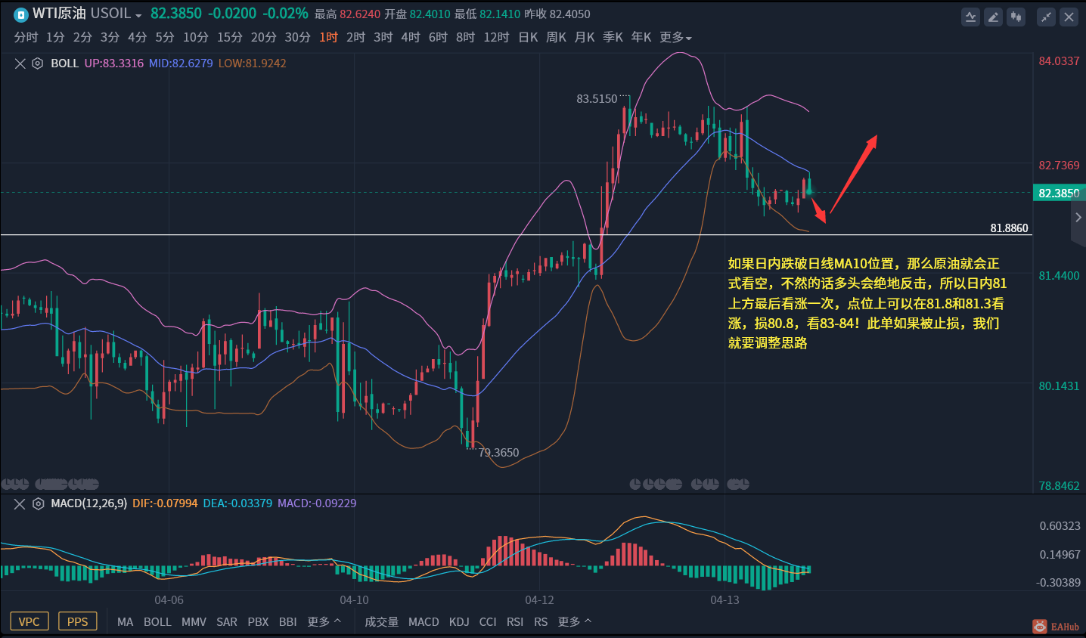Open the indicator line settings icon

coord(971,17)
